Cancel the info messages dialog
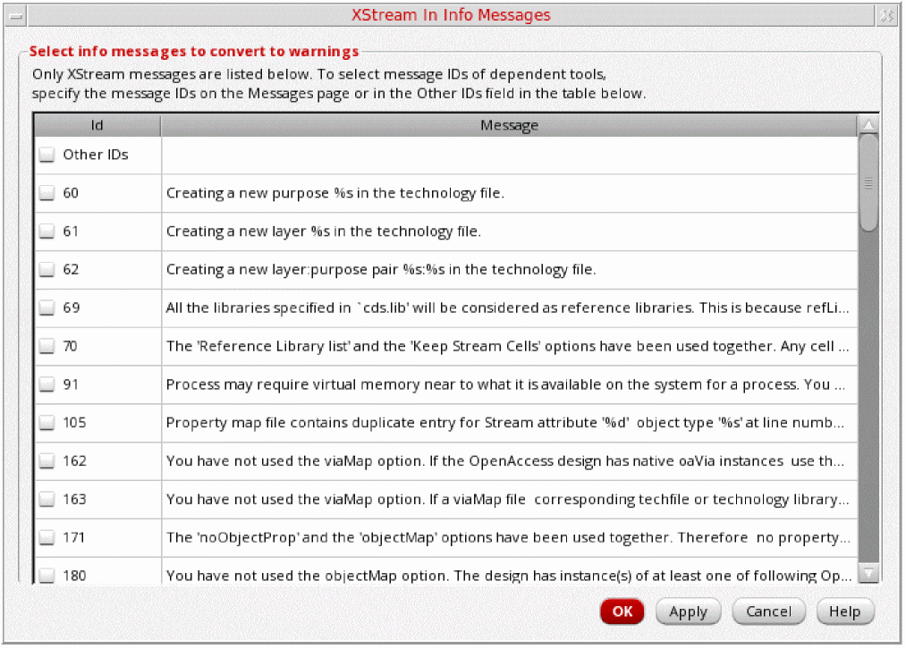Screen dimensions: 906x649 768,611
